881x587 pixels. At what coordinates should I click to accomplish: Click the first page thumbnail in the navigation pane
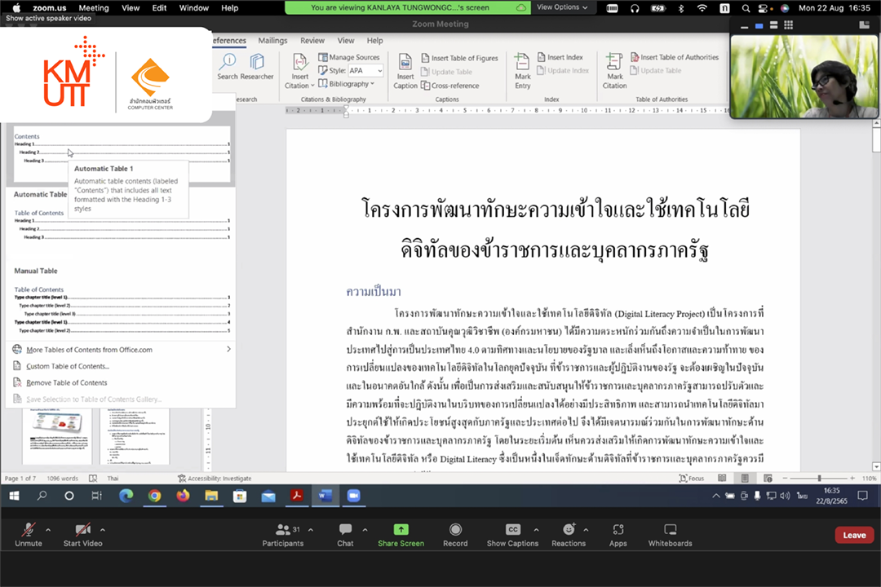pyautogui.click(x=56, y=435)
